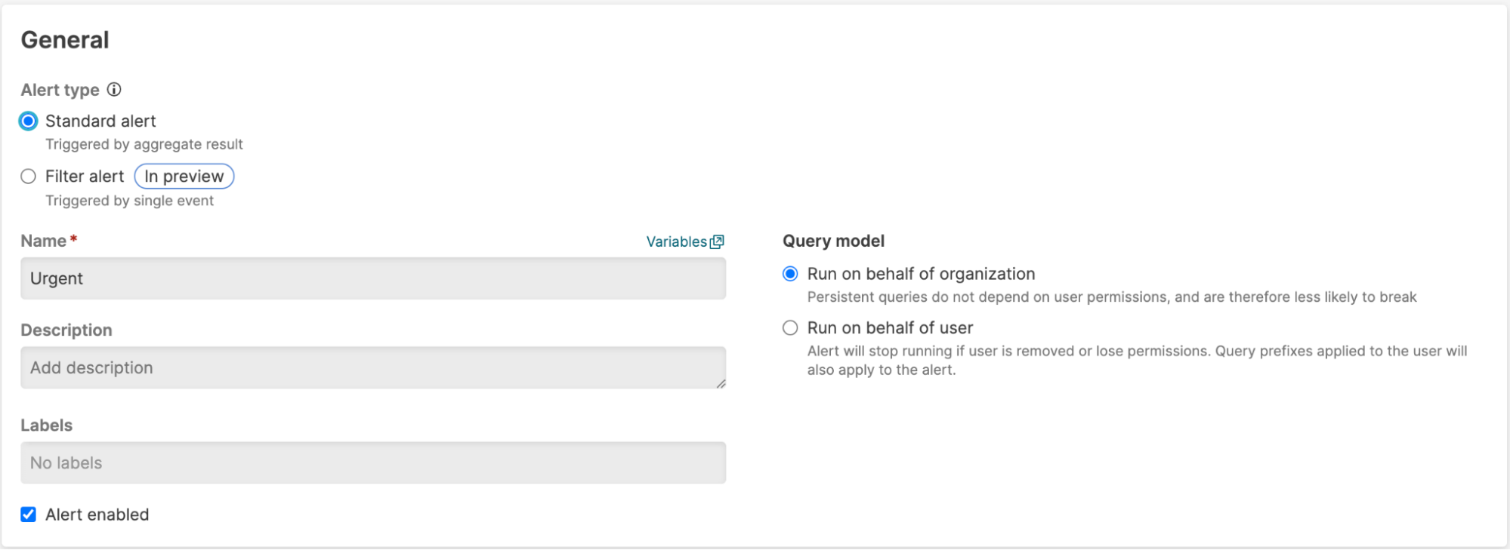Image resolution: width=1510 pixels, height=550 pixels.
Task: Focus the Add description text area
Action: (x=373, y=367)
